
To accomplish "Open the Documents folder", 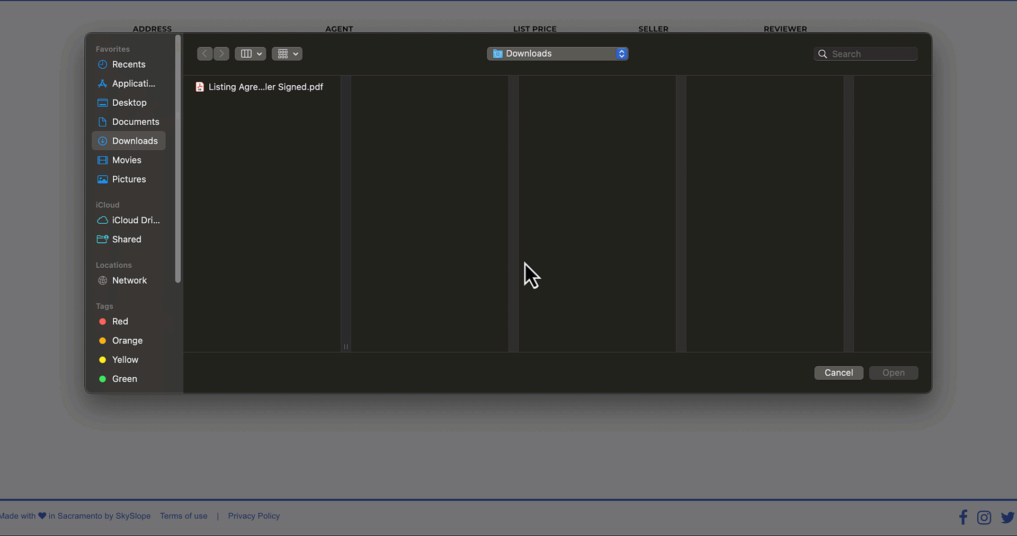I will pos(129,122).
